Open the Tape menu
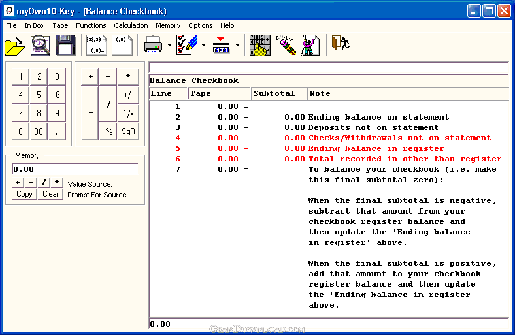The height and width of the screenshot is (335, 515). 60,25
